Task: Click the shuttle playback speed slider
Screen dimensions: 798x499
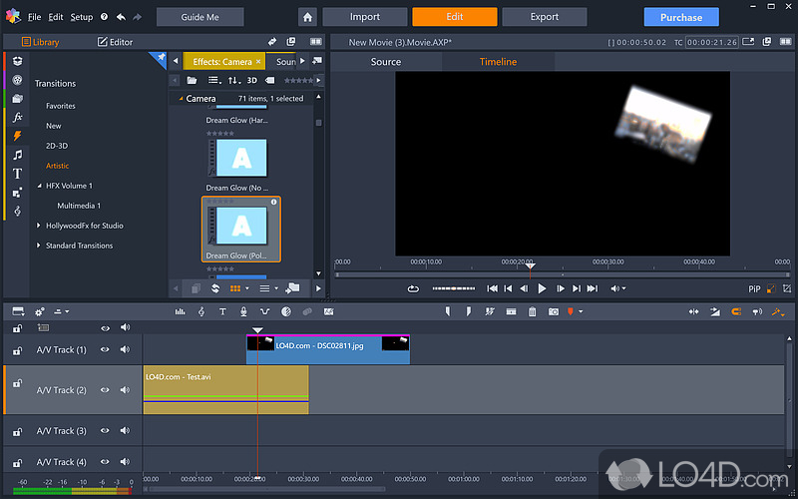Action: 453,288
